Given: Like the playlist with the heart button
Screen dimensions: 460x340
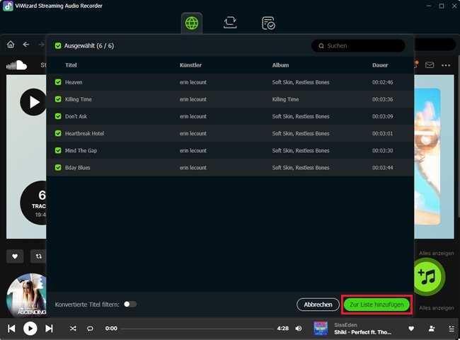Looking at the screenshot, I should pyautogui.click(x=15, y=256).
